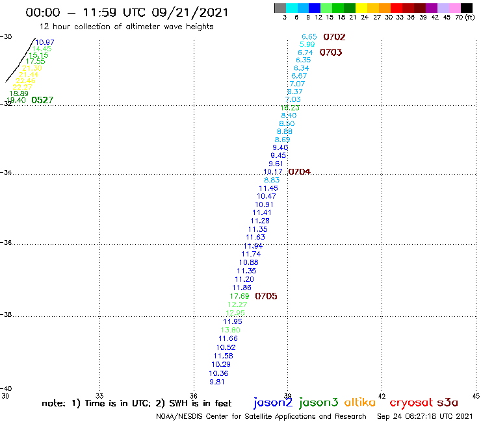Image resolution: width=481 pixels, height=422 pixels.
Task: Click the legend value 70 (ft)
Action: coord(465,18)
